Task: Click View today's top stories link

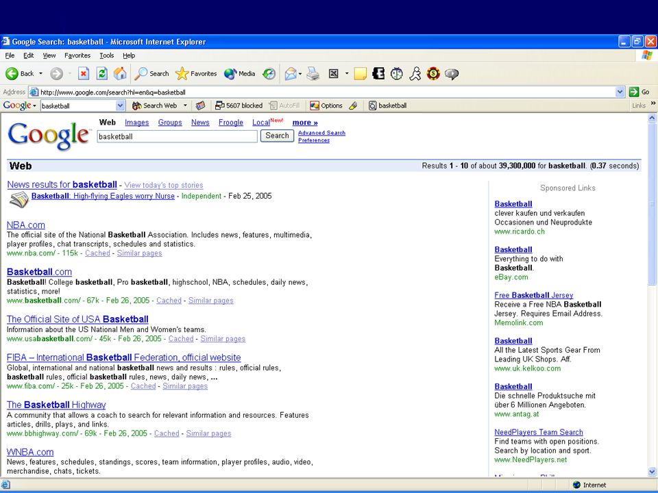Action: click(x=164, y=186)
